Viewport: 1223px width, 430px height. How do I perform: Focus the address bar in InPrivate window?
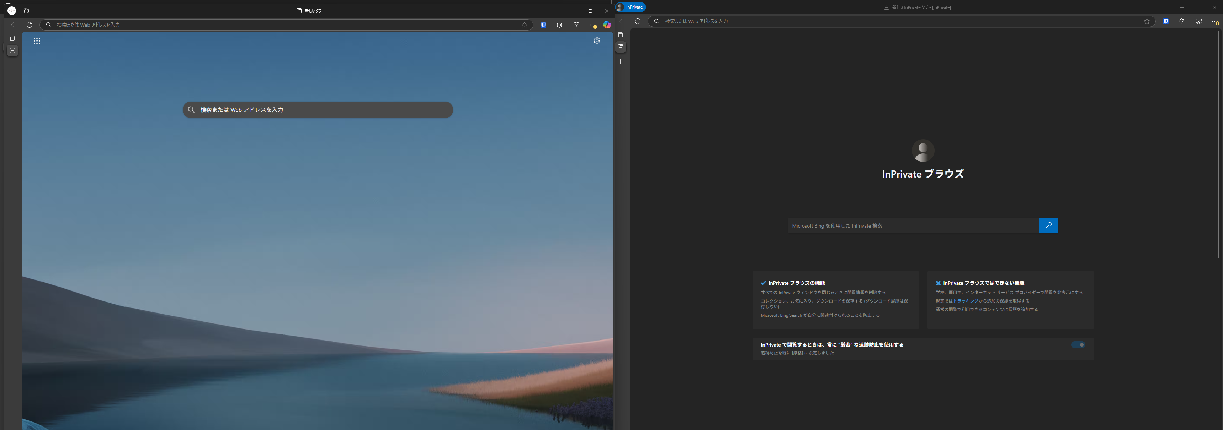pyautogui.click(x=901, y=21)
